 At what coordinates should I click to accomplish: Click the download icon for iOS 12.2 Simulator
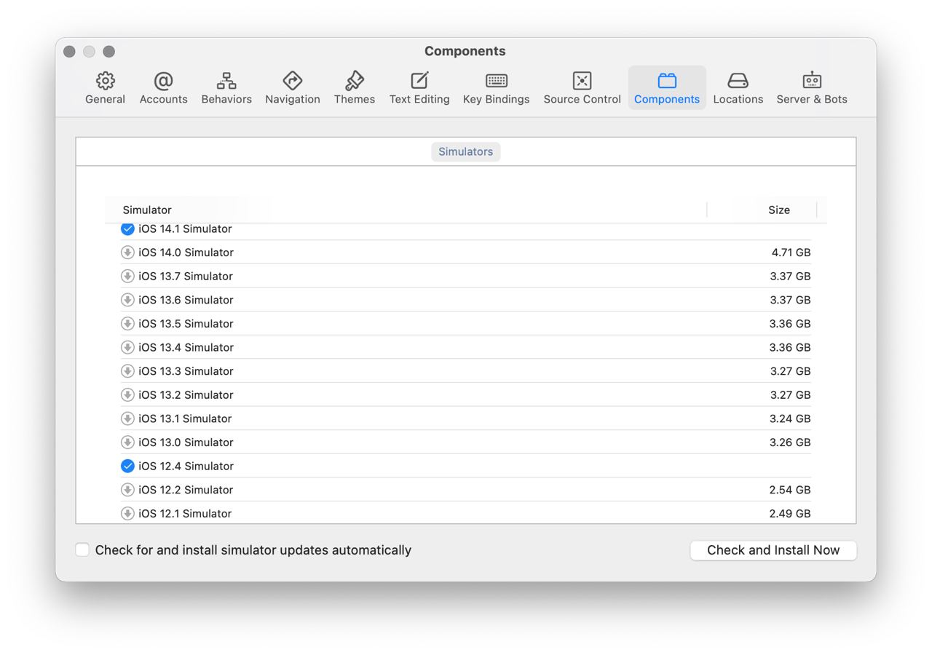(127, 490)
